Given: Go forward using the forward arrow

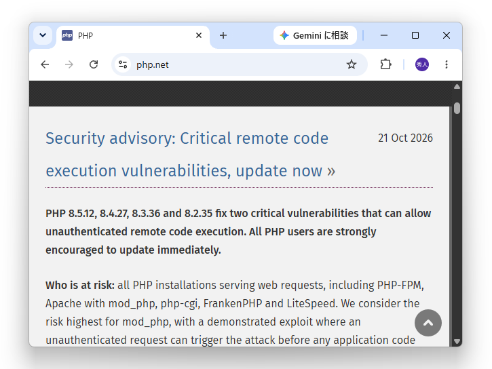Looking at the screenshot, I should click(69, 64).
